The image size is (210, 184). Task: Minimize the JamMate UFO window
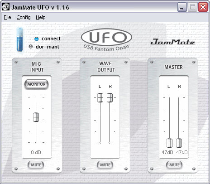(x=182, y=7)
